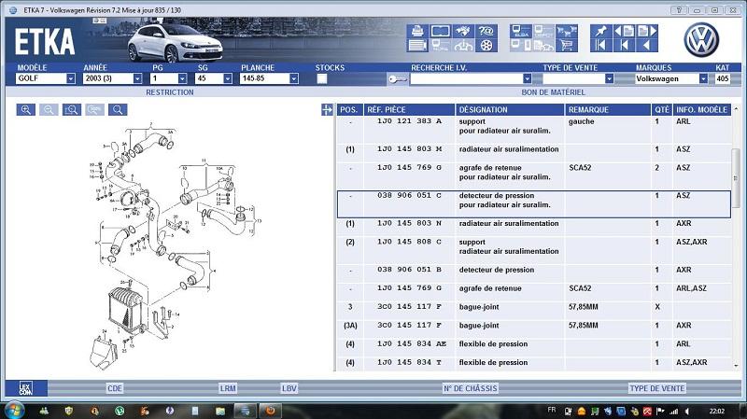Click the wheel rim icon
Screen dimensions: 747x419
tap(486, 45)
